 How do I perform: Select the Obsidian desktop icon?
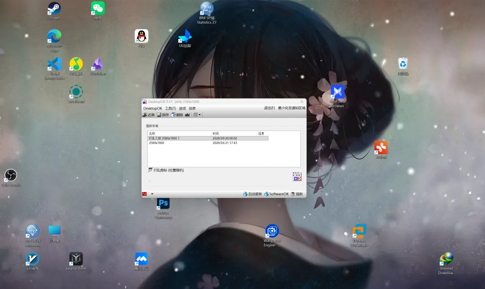(98, 66)
